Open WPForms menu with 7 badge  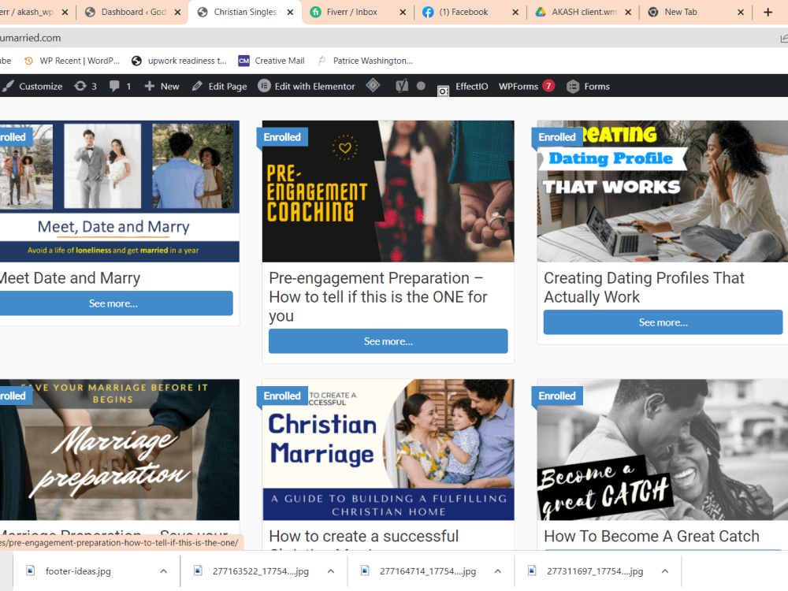(526, 87)
